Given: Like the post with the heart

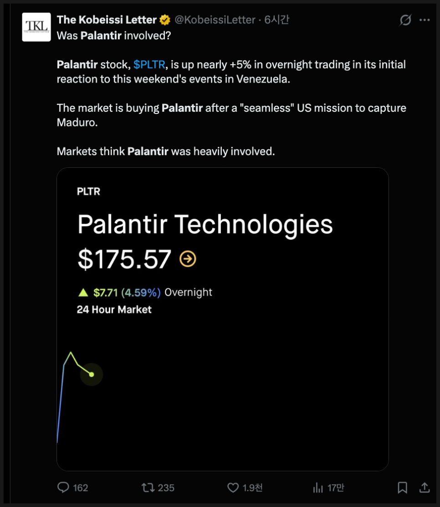Looking at the screenshot, I should point(233,488).
